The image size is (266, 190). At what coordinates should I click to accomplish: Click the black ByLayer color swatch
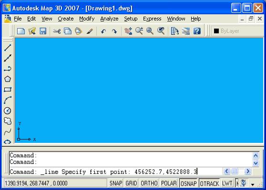coord(216,31)
